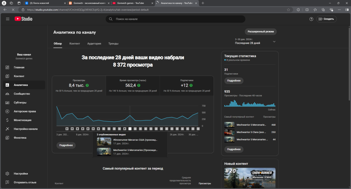Click the favorite star in address bar

coord(288,10)
